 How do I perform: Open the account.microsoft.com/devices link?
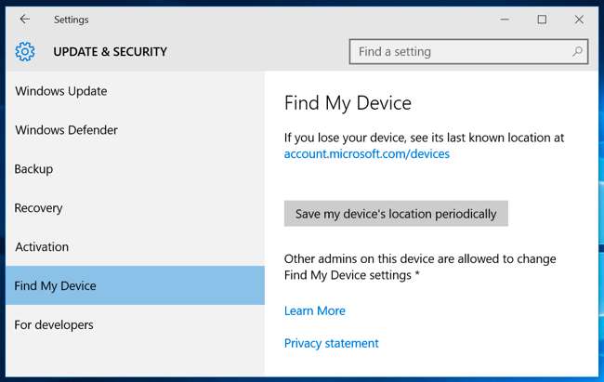pyautogui.click(x=366, y=154)
